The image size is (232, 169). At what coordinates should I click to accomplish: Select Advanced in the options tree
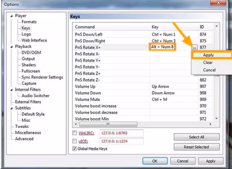[x=24, y=139]
